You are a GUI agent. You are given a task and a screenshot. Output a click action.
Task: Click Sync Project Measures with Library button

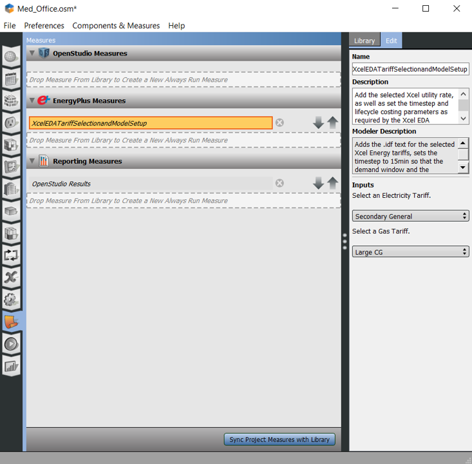click(x=280, y=440)
